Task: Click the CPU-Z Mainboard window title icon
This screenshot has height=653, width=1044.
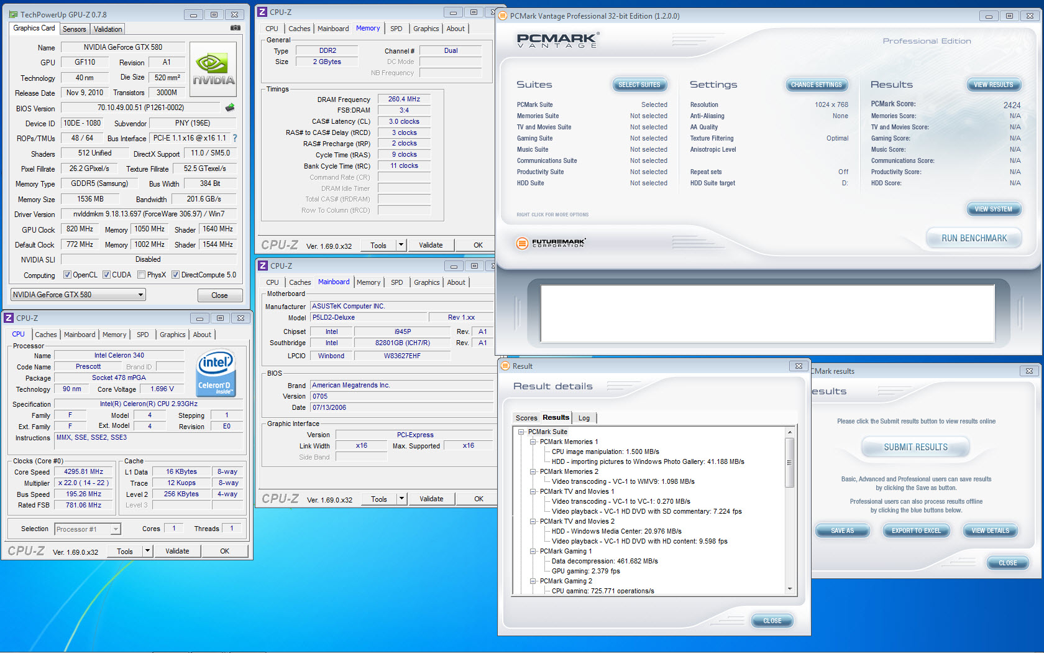Action: (x=263, y=266)
